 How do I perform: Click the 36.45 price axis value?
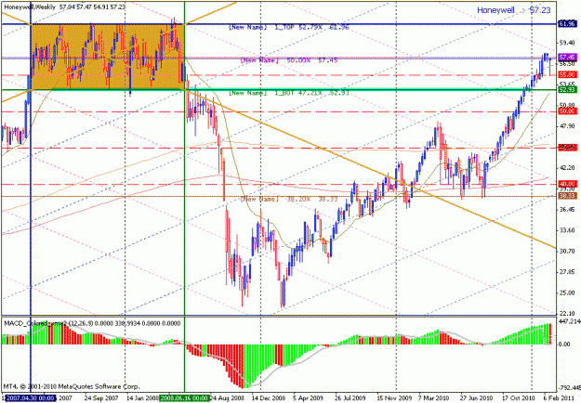567,210
